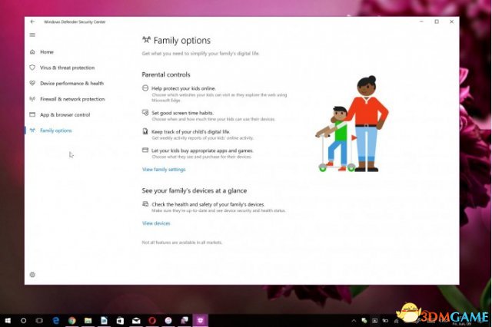The image size is (492, 327).
Task: Click the Family options header icon
Action: point(146,40)
